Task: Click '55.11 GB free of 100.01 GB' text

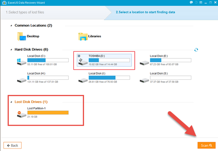Action: point(42,64)
